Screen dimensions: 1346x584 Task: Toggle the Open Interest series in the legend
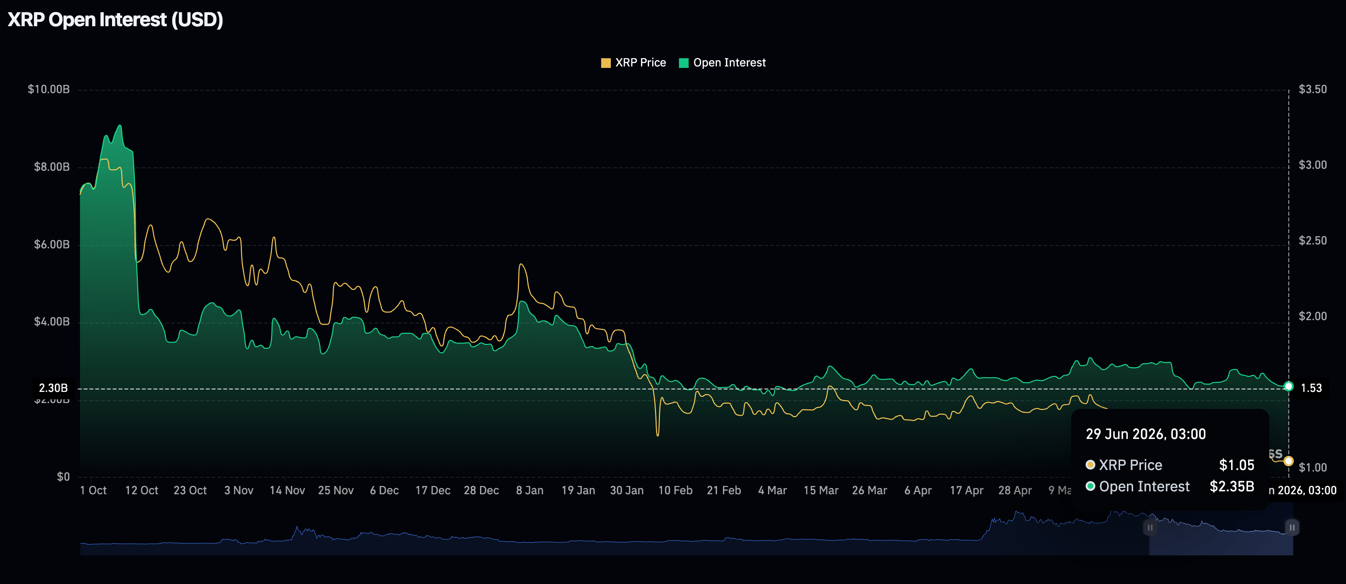[x=722, y=63]
